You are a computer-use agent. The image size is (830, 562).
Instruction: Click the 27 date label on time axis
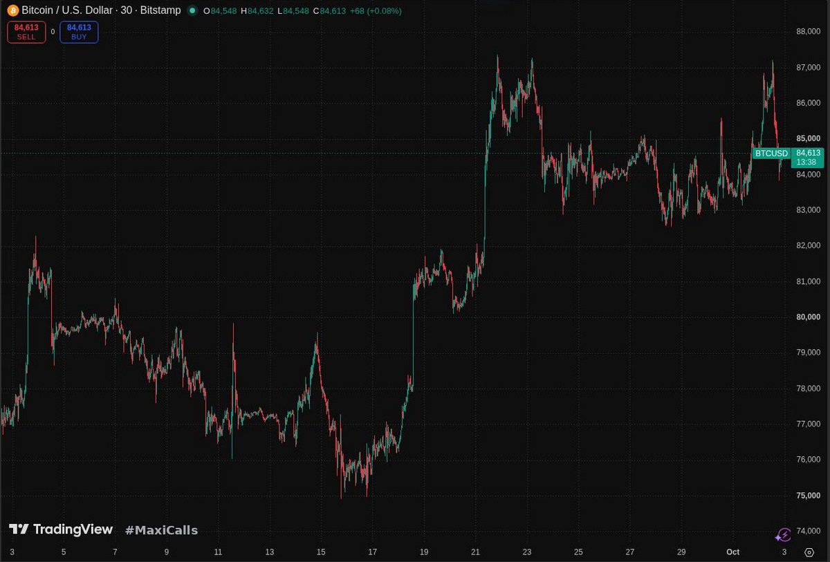click(630, 552)
